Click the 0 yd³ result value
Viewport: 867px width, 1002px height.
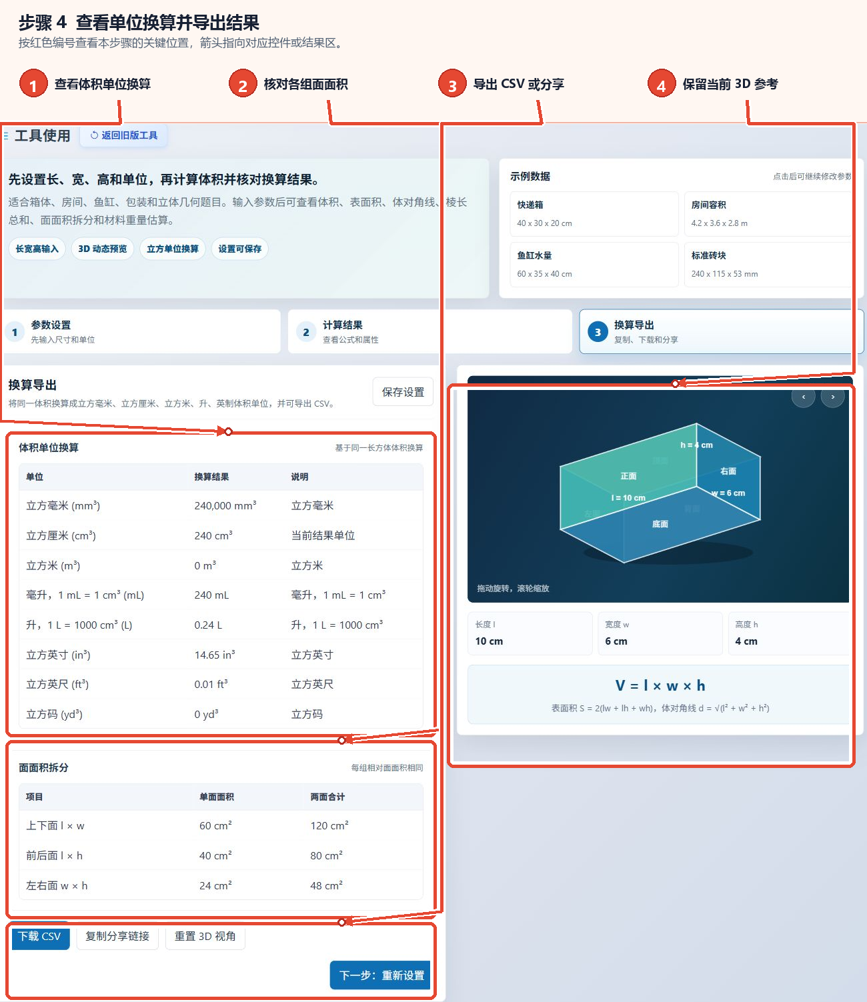(206, 715)
